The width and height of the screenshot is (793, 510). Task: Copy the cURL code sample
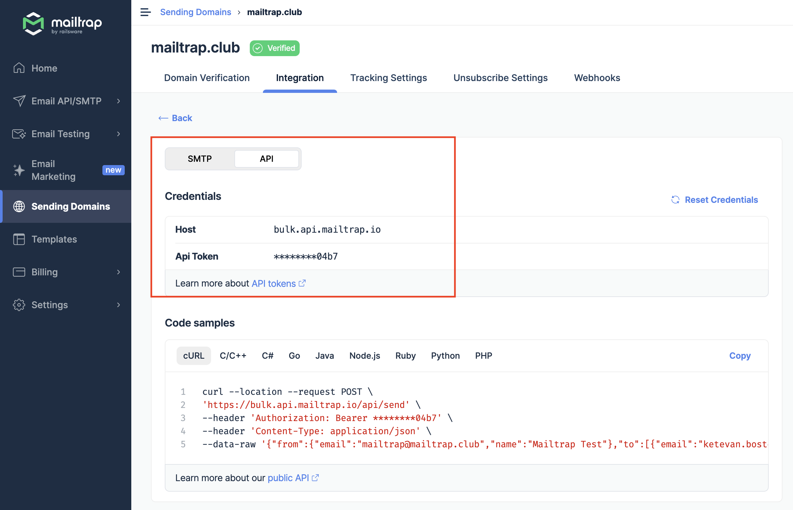pyautogui.click(x=740, y=355)
